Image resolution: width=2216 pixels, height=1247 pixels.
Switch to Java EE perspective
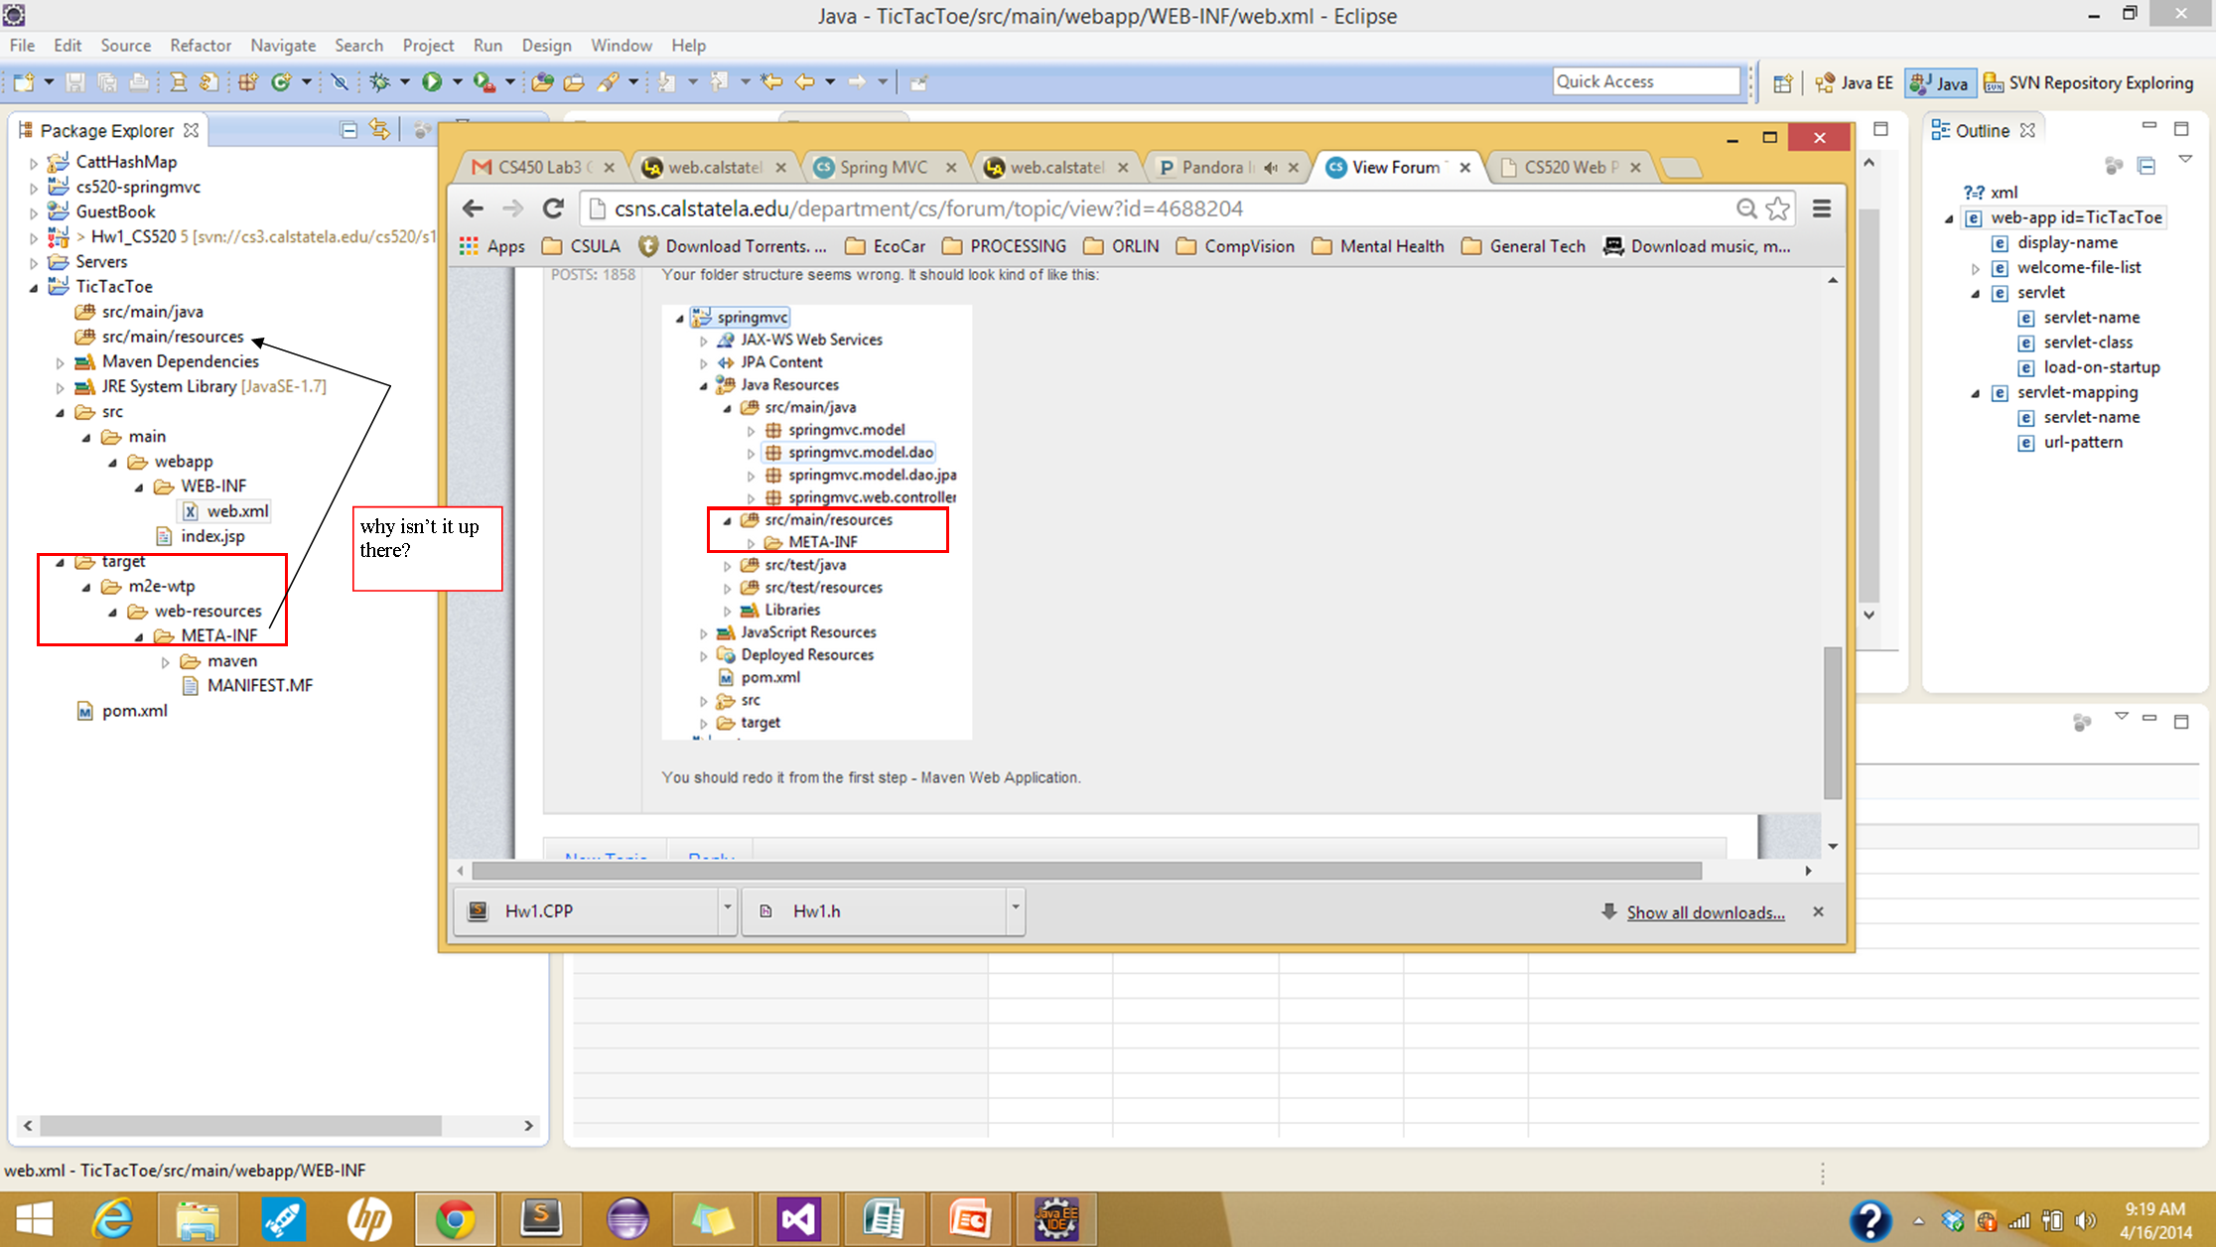[1854, 83]
